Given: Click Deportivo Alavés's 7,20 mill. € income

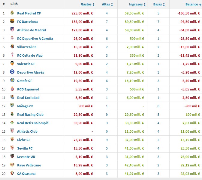Looking at the screenshot, I should pyautogui.click(x=135, y=72).
